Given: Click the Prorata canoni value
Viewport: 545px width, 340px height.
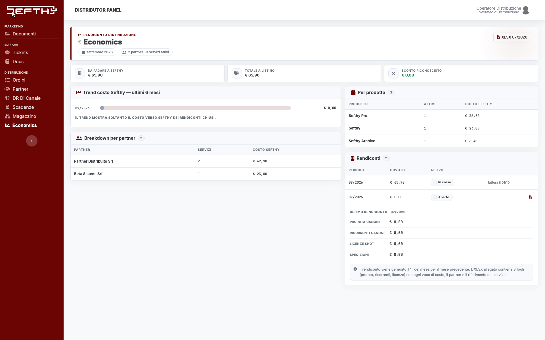Looking at the screenshot, I should (396, 222).
